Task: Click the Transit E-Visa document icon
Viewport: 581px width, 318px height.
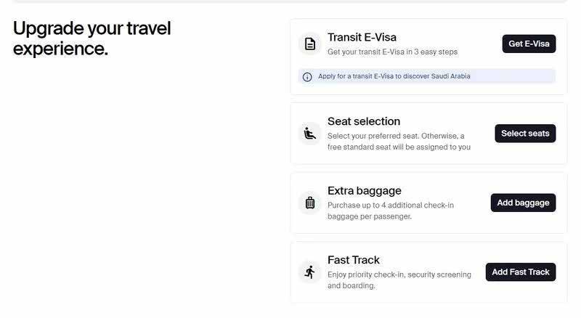Action: click(x=310, y=44)
